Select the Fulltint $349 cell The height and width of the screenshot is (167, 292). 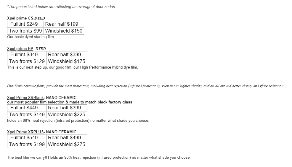[x=24, y=54]
